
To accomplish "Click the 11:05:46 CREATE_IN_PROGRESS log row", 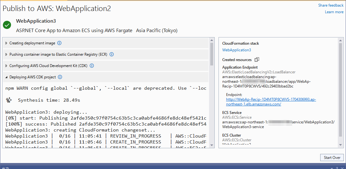I will [x=106, y=142].
